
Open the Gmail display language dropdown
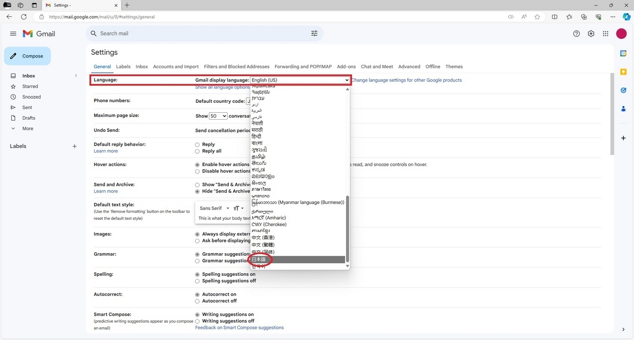tap(300, 80)
